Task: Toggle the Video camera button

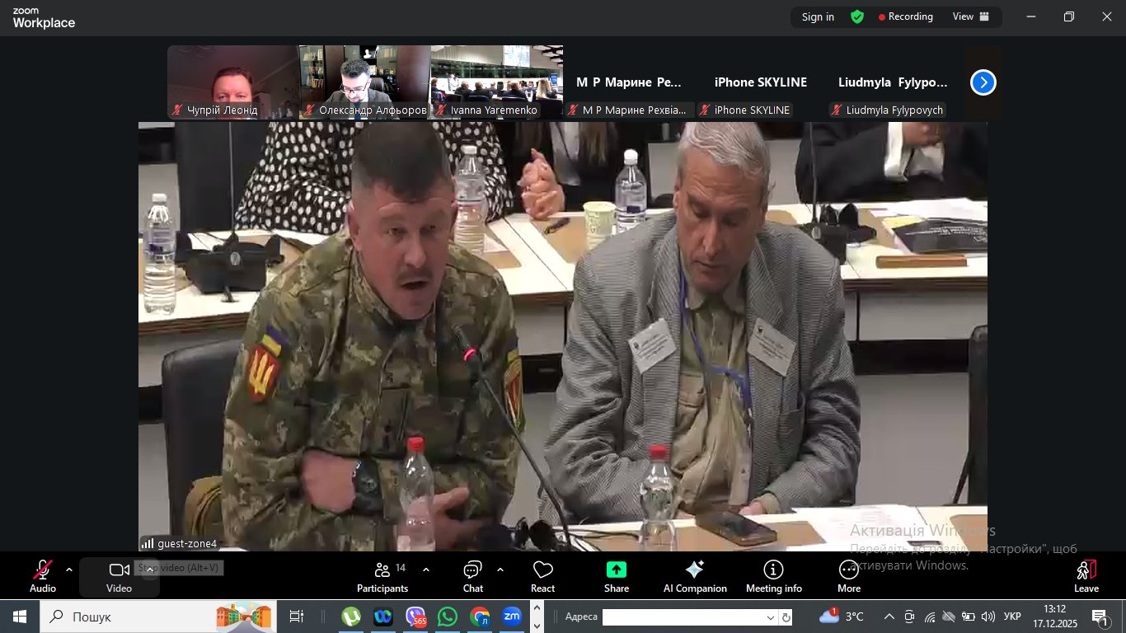Action: (120, 576)
